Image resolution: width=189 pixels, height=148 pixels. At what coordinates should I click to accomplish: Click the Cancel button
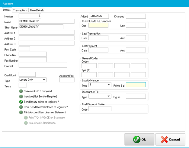click(x=170, y=140)
